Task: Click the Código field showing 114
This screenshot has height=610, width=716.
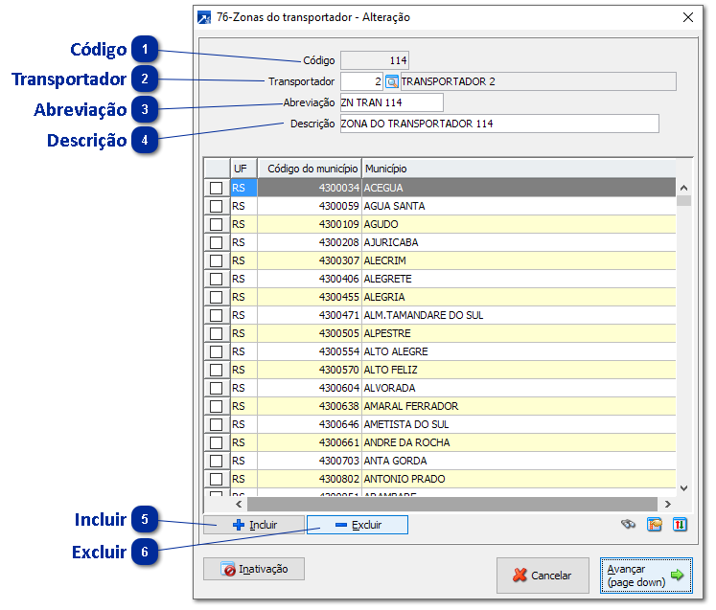Action: 375,60
